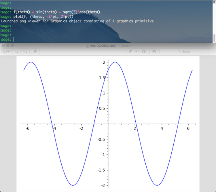
Task: Click the zoom in magnifier icon
Action: [x=25, y=51]
